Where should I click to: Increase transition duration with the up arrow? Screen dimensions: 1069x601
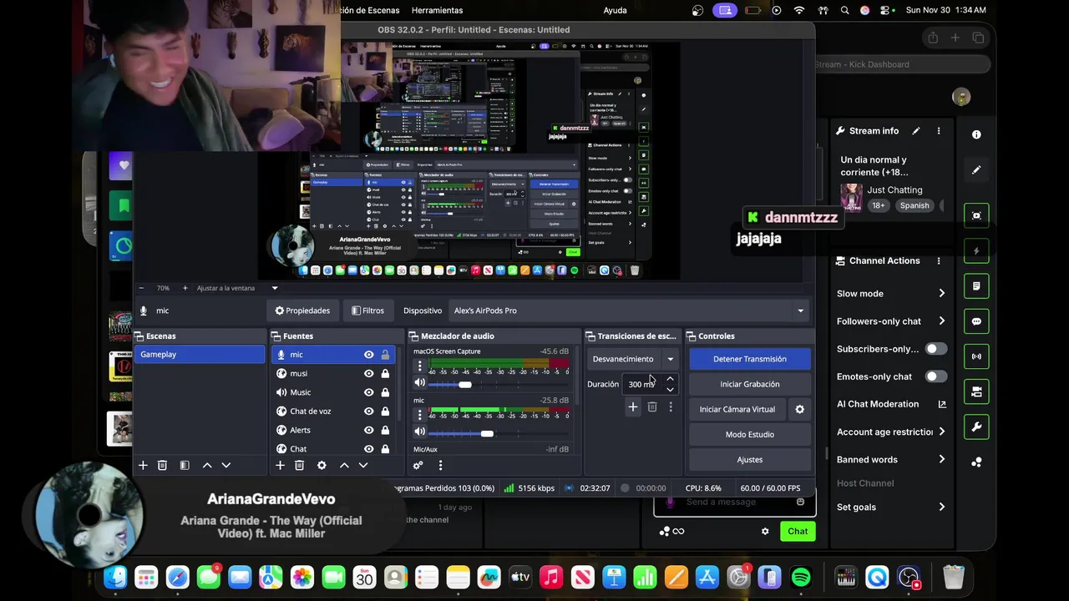tap(670, 379)
